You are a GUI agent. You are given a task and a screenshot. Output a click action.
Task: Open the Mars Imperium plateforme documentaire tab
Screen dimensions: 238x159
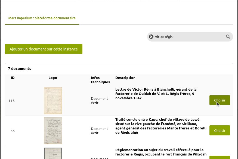click(42, 18)
